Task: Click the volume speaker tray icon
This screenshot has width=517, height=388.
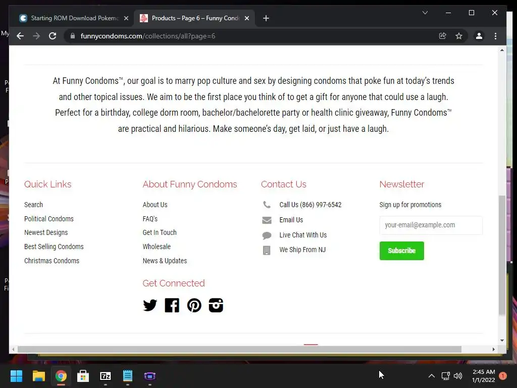Action: click(458, 376)
